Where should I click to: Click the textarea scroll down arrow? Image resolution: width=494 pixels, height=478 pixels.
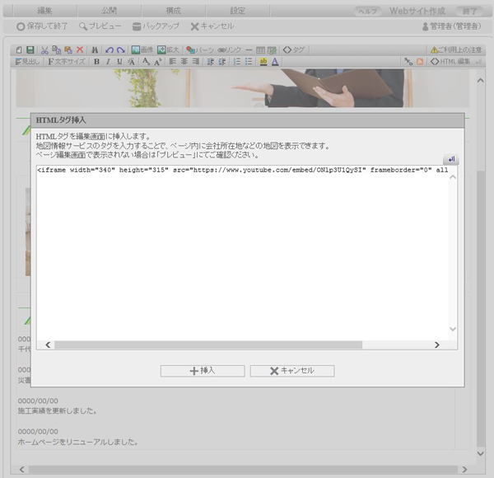pyautogui.click(x=453, y=329)
